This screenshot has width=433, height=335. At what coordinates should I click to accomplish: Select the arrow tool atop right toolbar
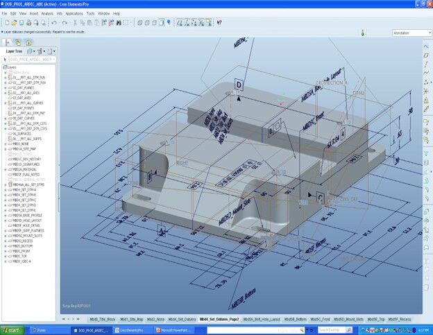pyautogui.click(x=427, y=45)
